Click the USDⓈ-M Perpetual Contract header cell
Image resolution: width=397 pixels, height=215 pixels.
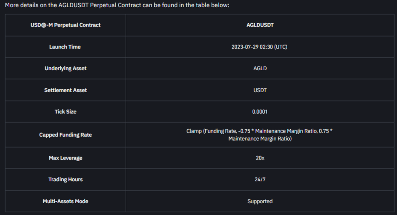[65, 25]
